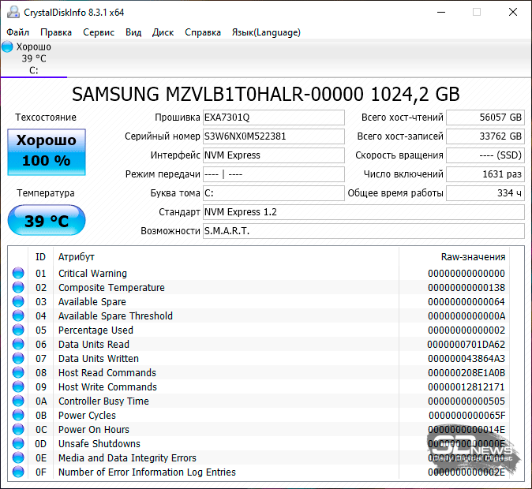Click the Возможности field showing S.M.A.R.T.
The height and width of the screenshot is (489, 532).
tap(364, 231)
